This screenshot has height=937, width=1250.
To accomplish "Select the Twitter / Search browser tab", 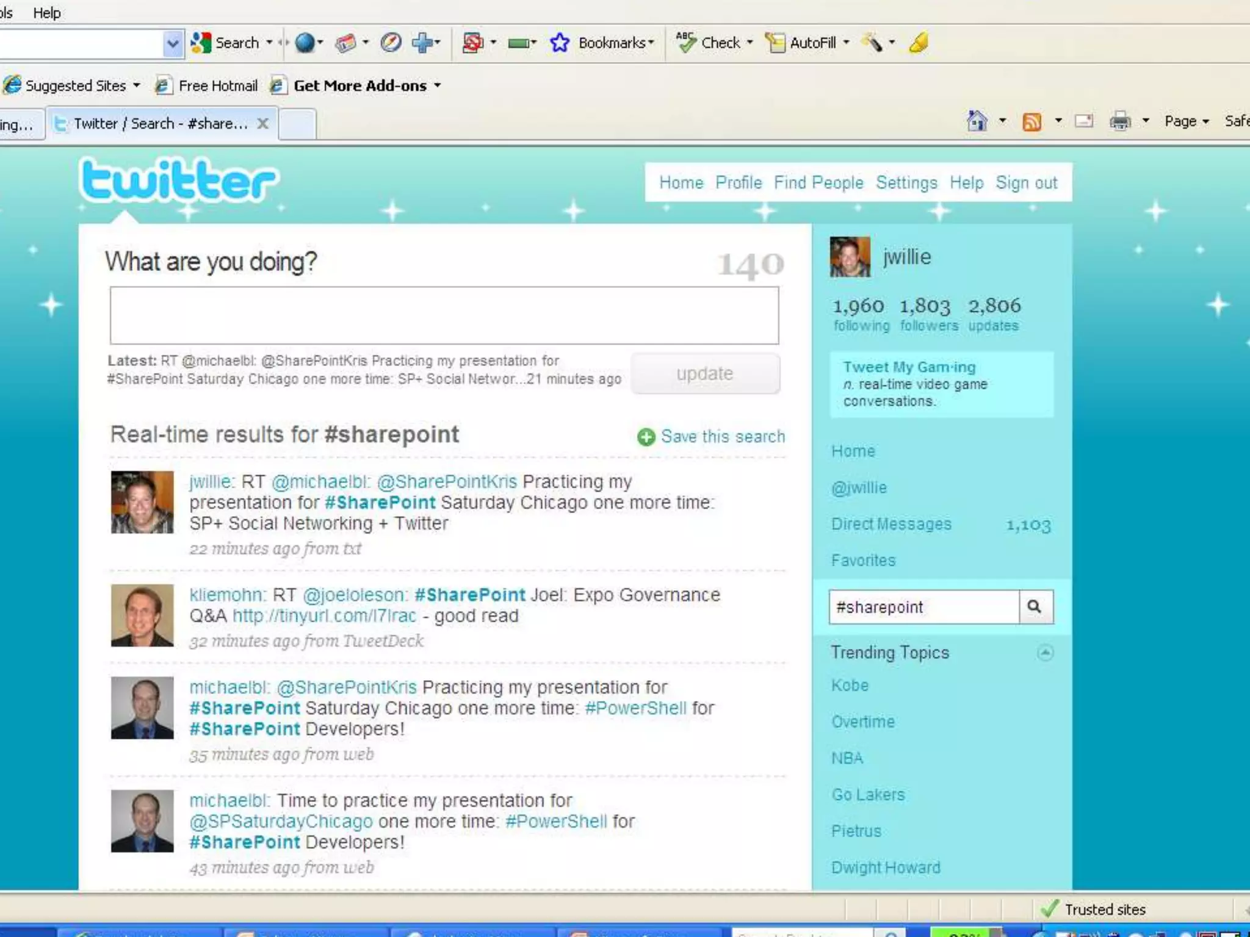I will [x=159, y=124].
